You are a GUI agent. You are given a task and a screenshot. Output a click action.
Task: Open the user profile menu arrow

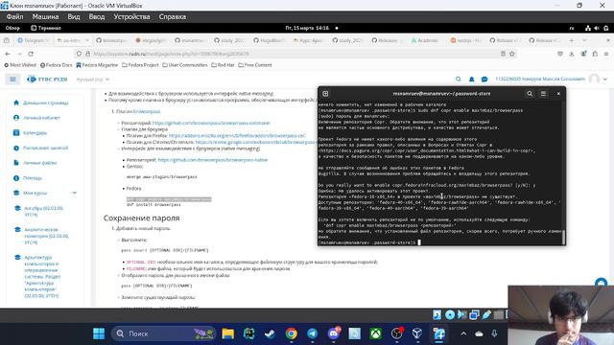pyautogui.click(x=605, y=79)
